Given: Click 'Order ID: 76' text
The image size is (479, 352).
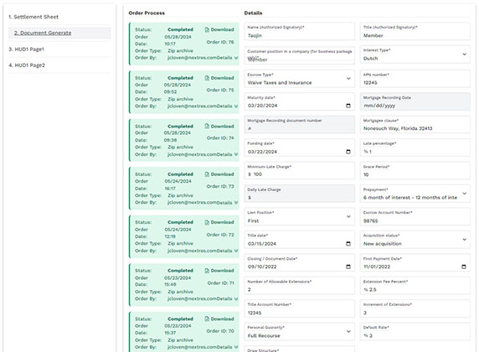Looking at the screenshot, I should click(220, 42).
